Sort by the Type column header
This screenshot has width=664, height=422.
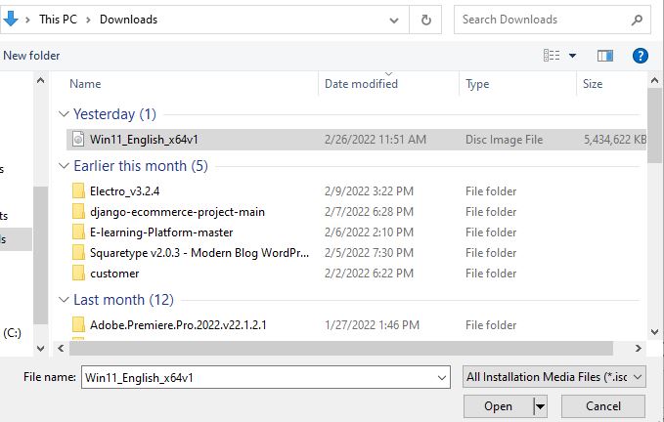click(x=477, y=84)
